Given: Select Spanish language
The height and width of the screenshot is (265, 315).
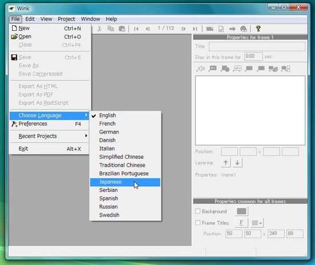Looking at the screenshot, I should click(x=125, y=199).
